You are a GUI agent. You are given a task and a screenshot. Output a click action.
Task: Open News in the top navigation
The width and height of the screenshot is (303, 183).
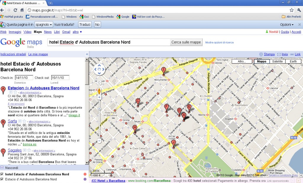point(48,32)
